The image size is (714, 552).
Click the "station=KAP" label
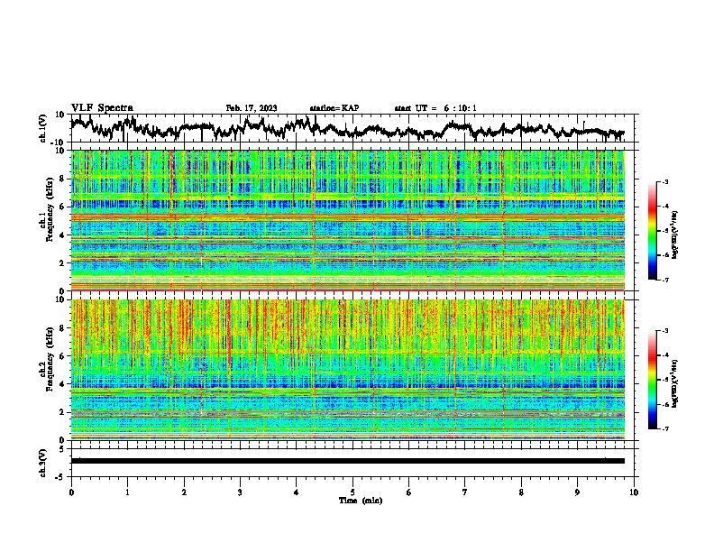334,108
